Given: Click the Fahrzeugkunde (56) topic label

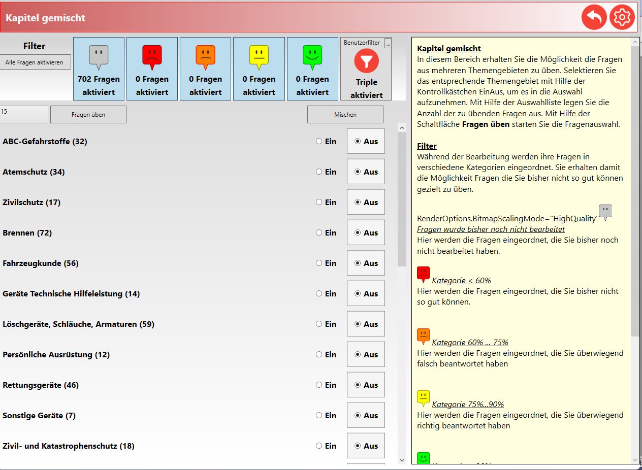Looking at the screenshot, I should click(41, 263).
